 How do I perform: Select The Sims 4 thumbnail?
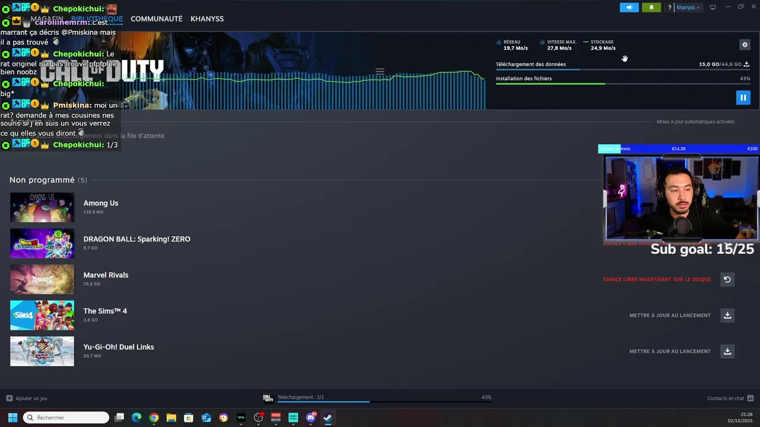pos(42,316)
